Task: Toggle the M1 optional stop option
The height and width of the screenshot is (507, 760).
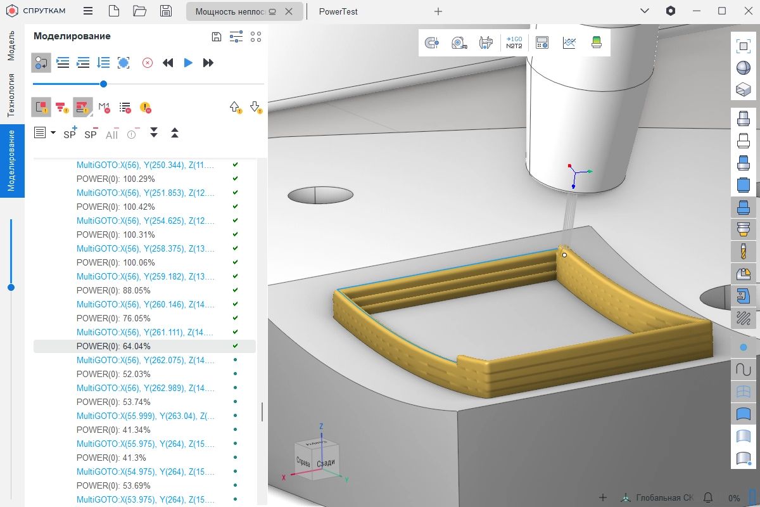Action: [x=104, y=107]
